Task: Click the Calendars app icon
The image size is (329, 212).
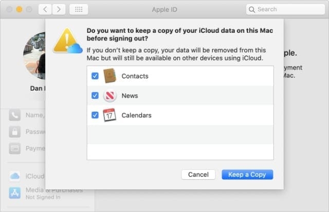Action: pyautogui.click(x=110, y=115)
